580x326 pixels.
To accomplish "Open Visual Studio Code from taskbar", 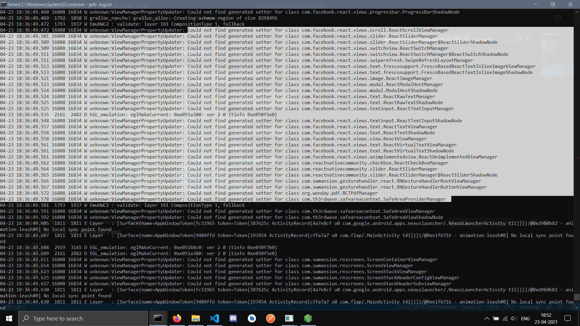I will tap(214, 318).
